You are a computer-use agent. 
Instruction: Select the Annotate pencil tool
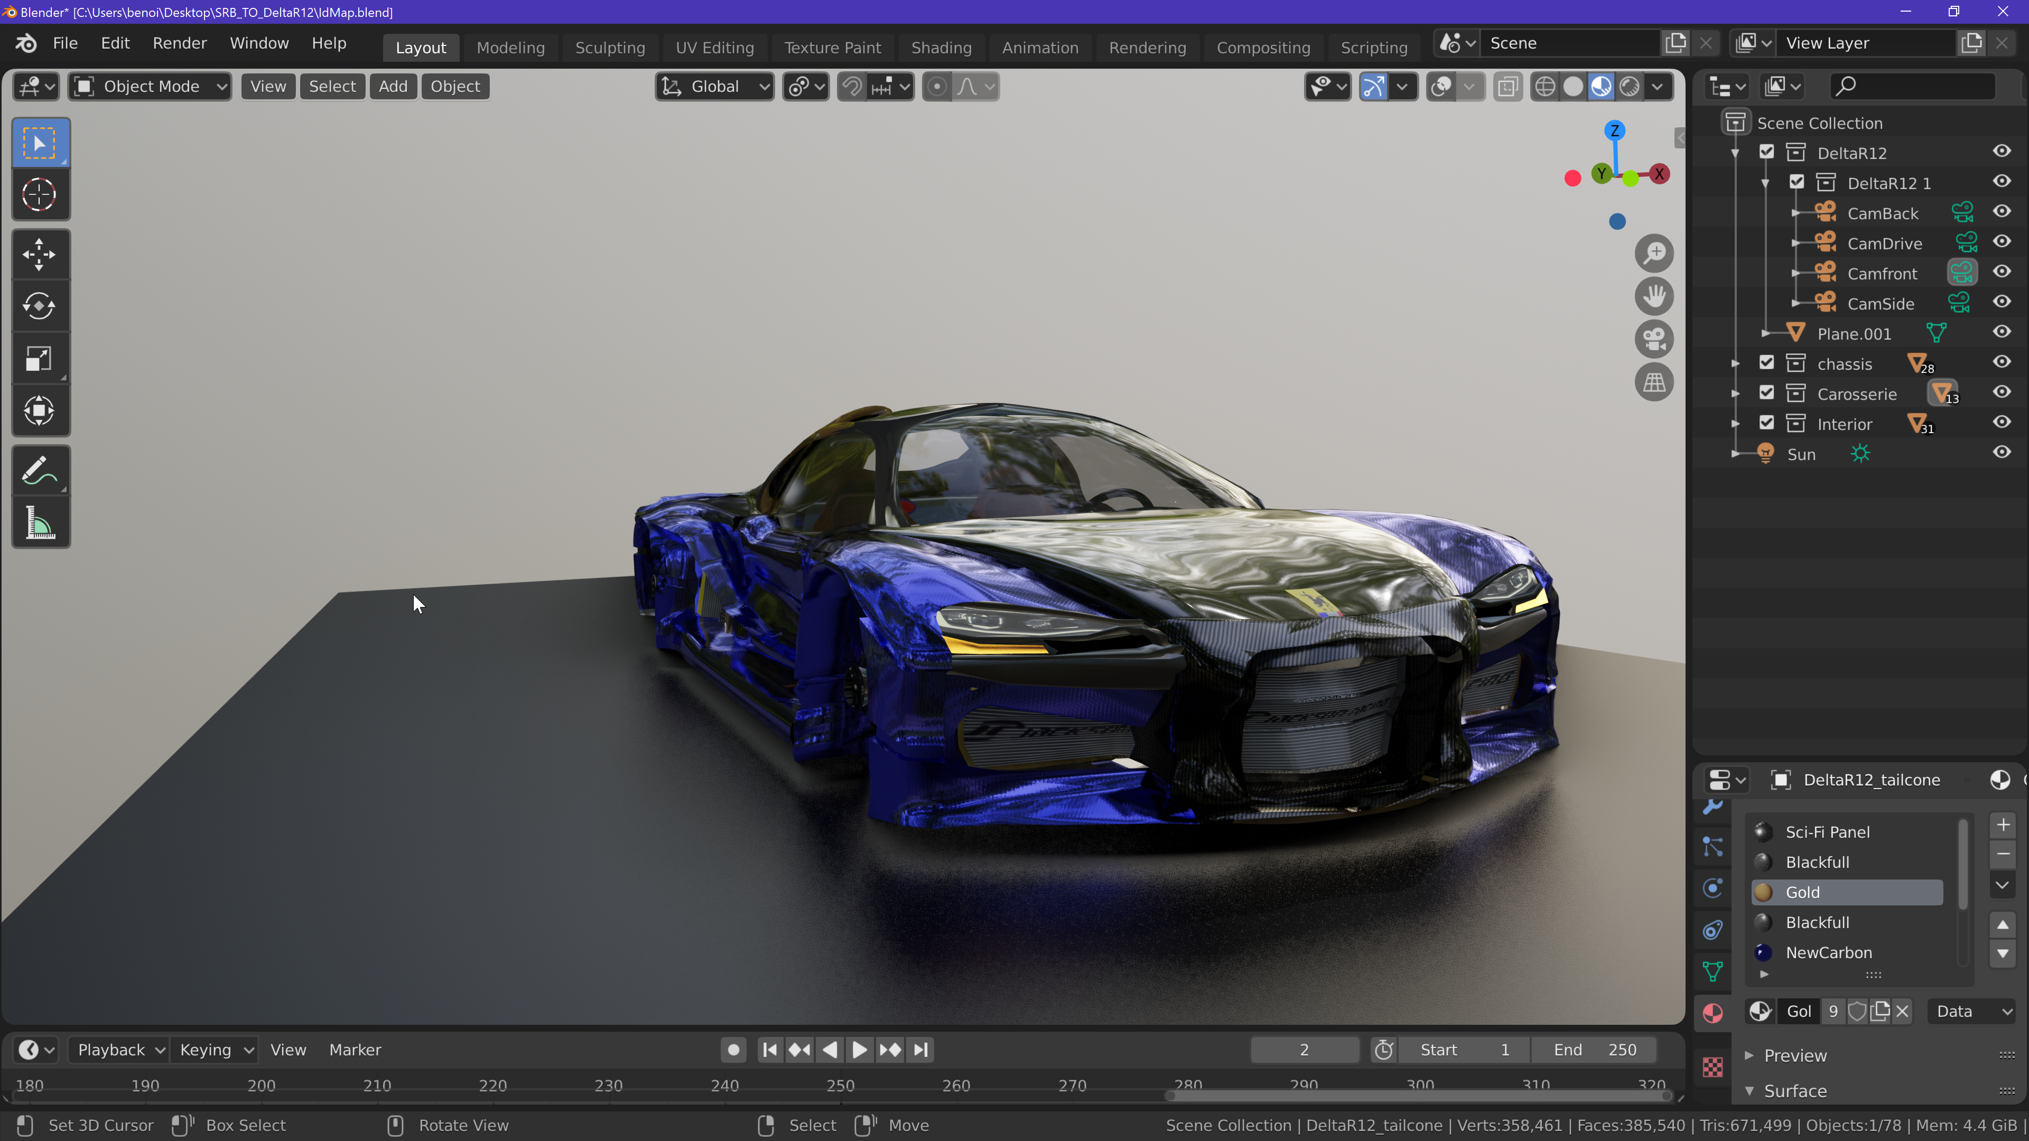tap(40, 471)
